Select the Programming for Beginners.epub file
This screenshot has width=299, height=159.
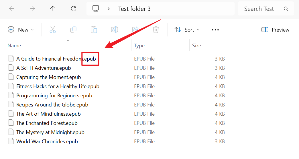point(54,96)
